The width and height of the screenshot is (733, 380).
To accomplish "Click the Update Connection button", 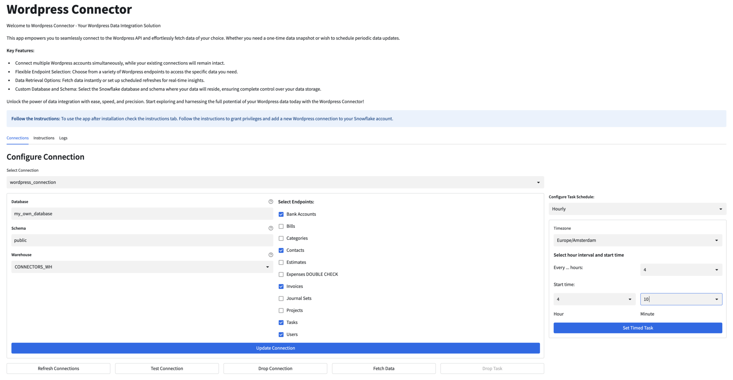I will click(x=275, y=348).
